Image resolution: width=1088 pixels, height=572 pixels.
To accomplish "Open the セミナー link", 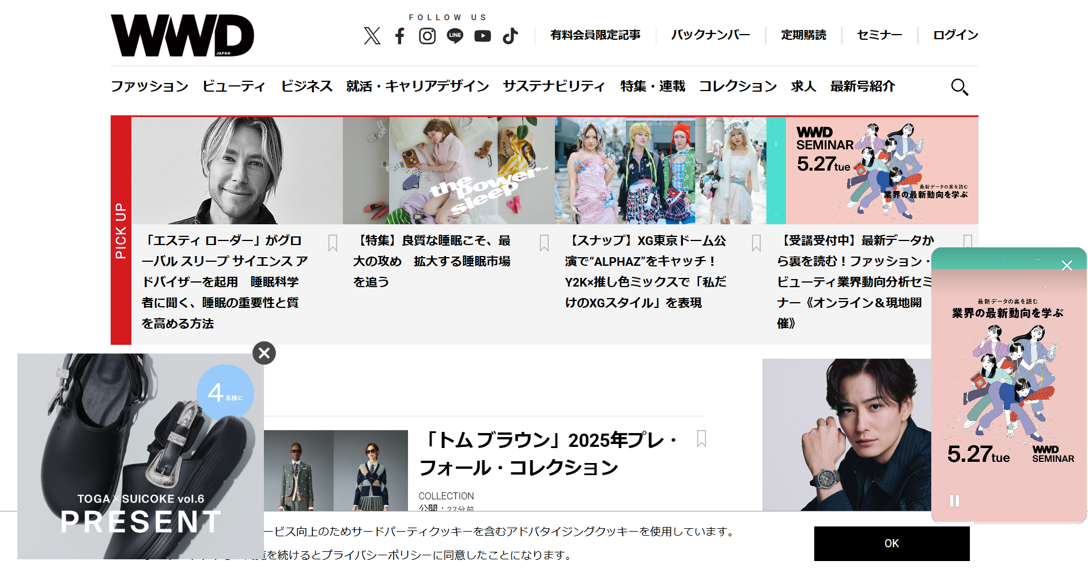I will (879, 35).
